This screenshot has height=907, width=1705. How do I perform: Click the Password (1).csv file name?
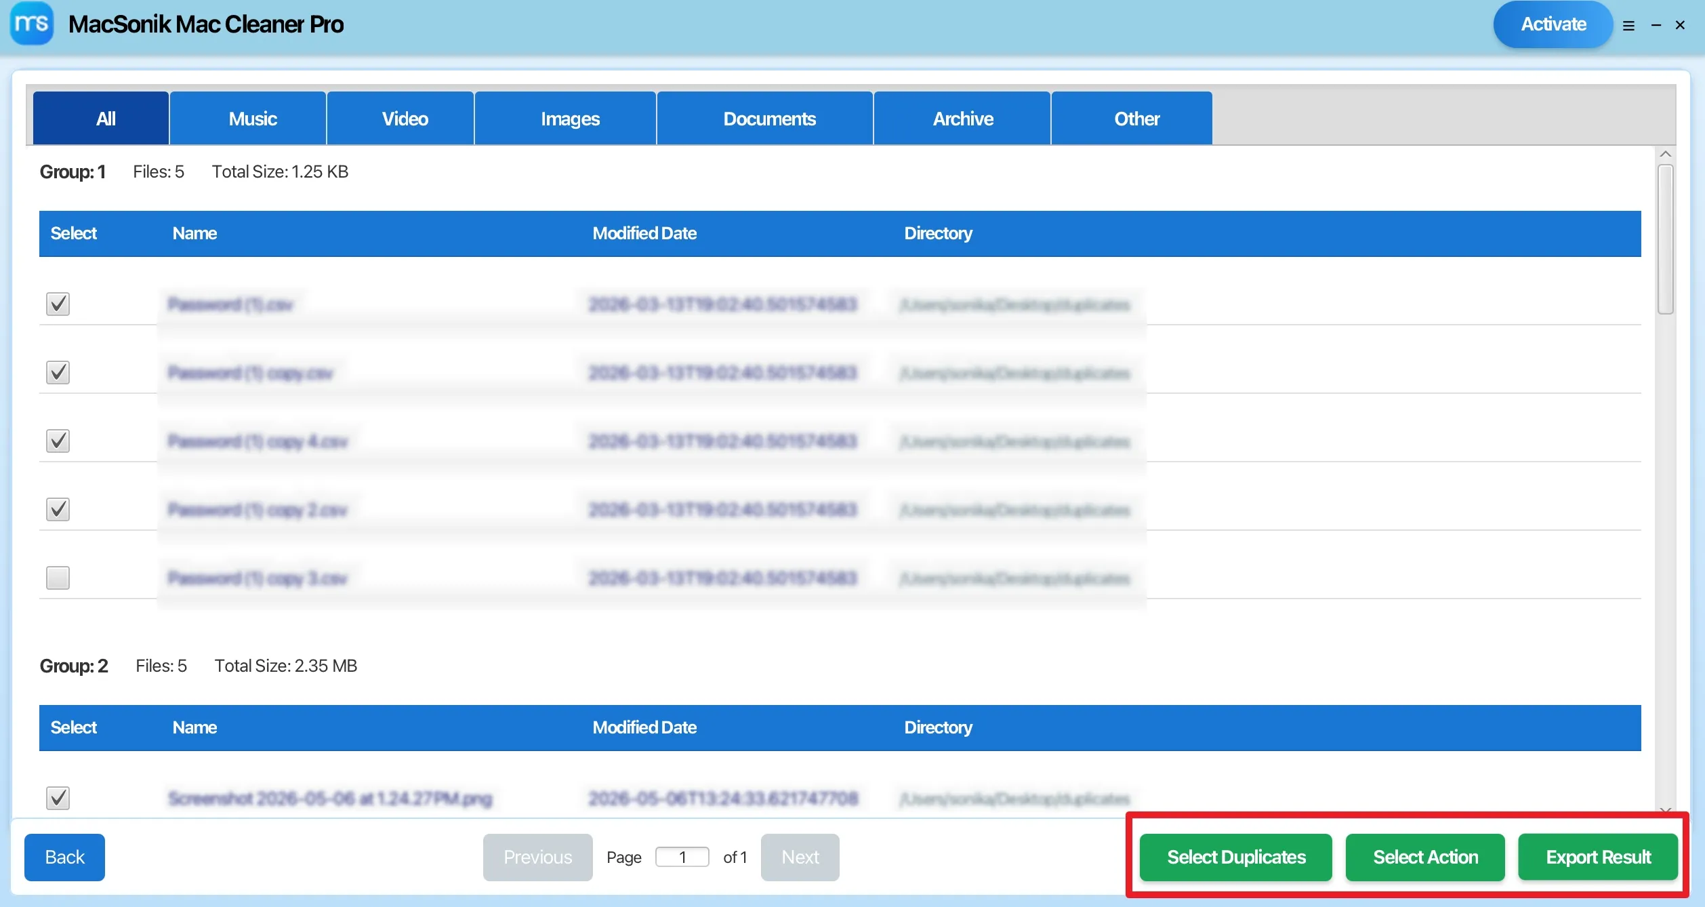(x=230, y=304)
